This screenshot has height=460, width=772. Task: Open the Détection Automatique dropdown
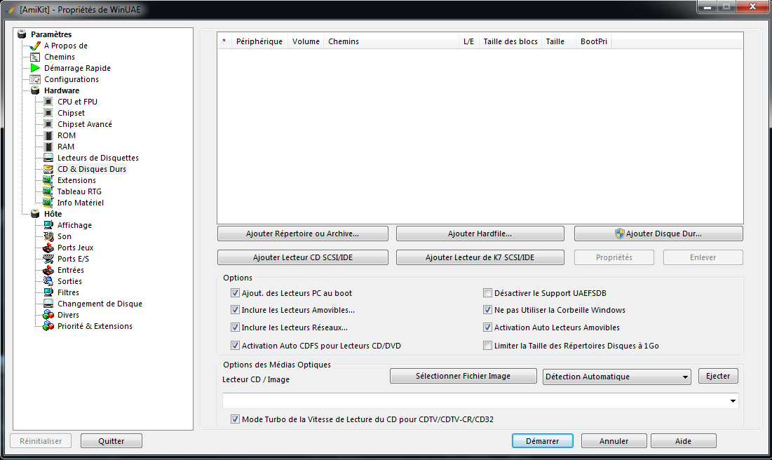(x=616, y=377)
